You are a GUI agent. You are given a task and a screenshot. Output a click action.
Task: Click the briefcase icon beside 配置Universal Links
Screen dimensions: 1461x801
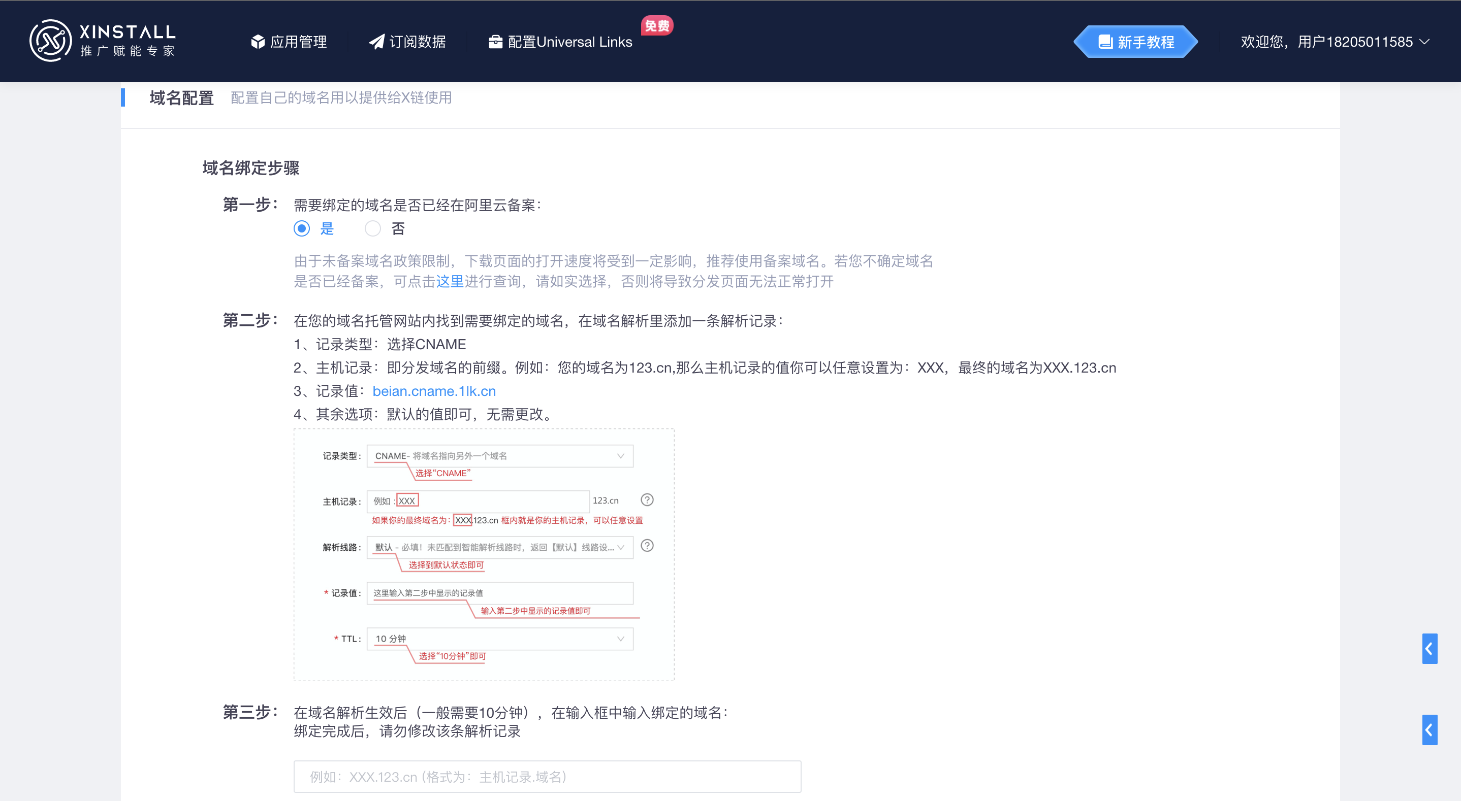click(x=495, y=42)
